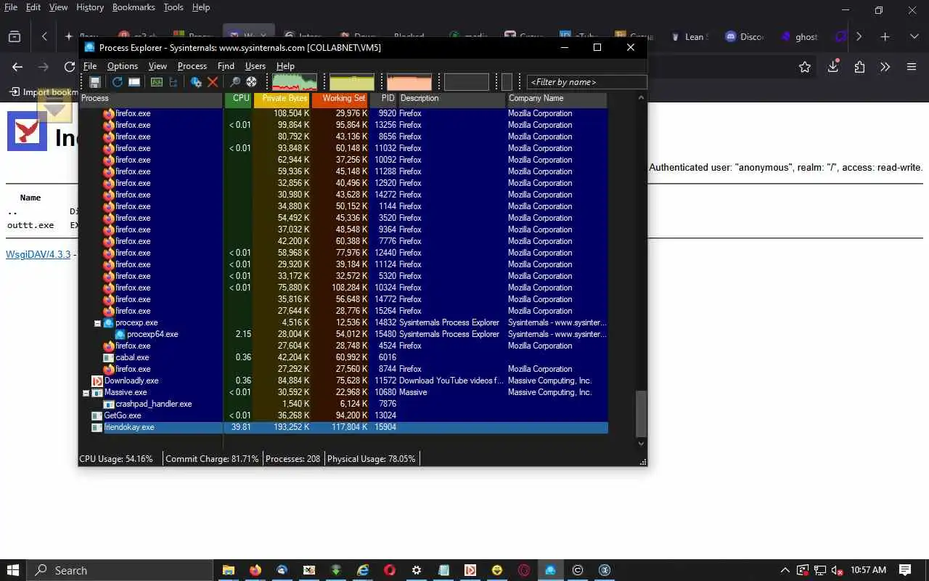Click the taskbar Search box

[x=120, y=570]
